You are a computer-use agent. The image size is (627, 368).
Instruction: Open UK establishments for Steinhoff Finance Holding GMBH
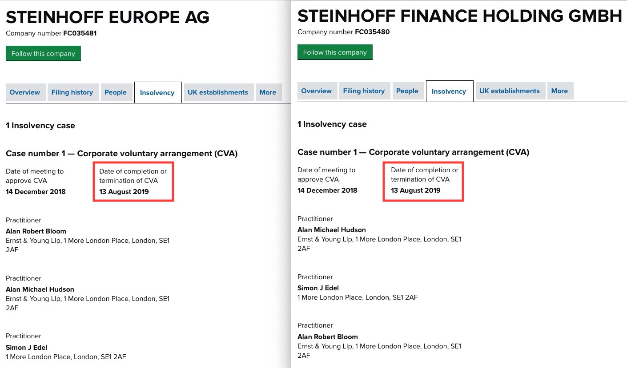(510, 91)
